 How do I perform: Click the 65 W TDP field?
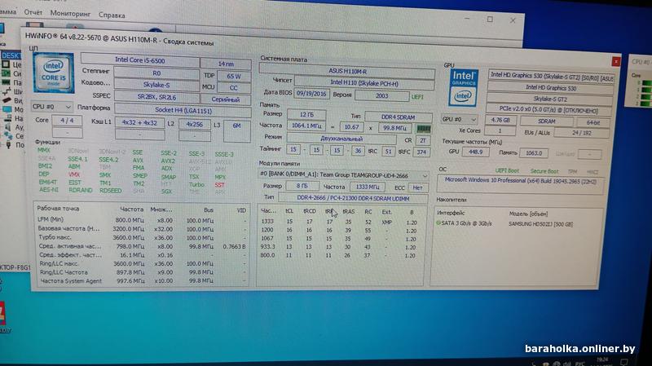(234, 77)
